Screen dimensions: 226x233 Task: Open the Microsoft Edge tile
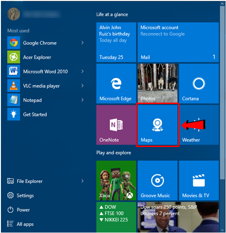point(116,84)
